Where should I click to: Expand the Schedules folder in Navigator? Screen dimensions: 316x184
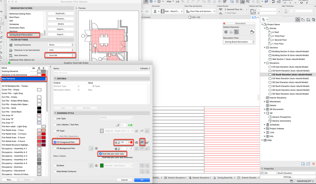pyautogui.click(x=265, y=125)
